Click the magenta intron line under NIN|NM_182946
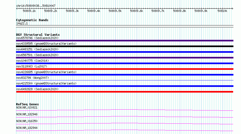The height and width of the screenshot is (134, 241). [x=125, y=116]
